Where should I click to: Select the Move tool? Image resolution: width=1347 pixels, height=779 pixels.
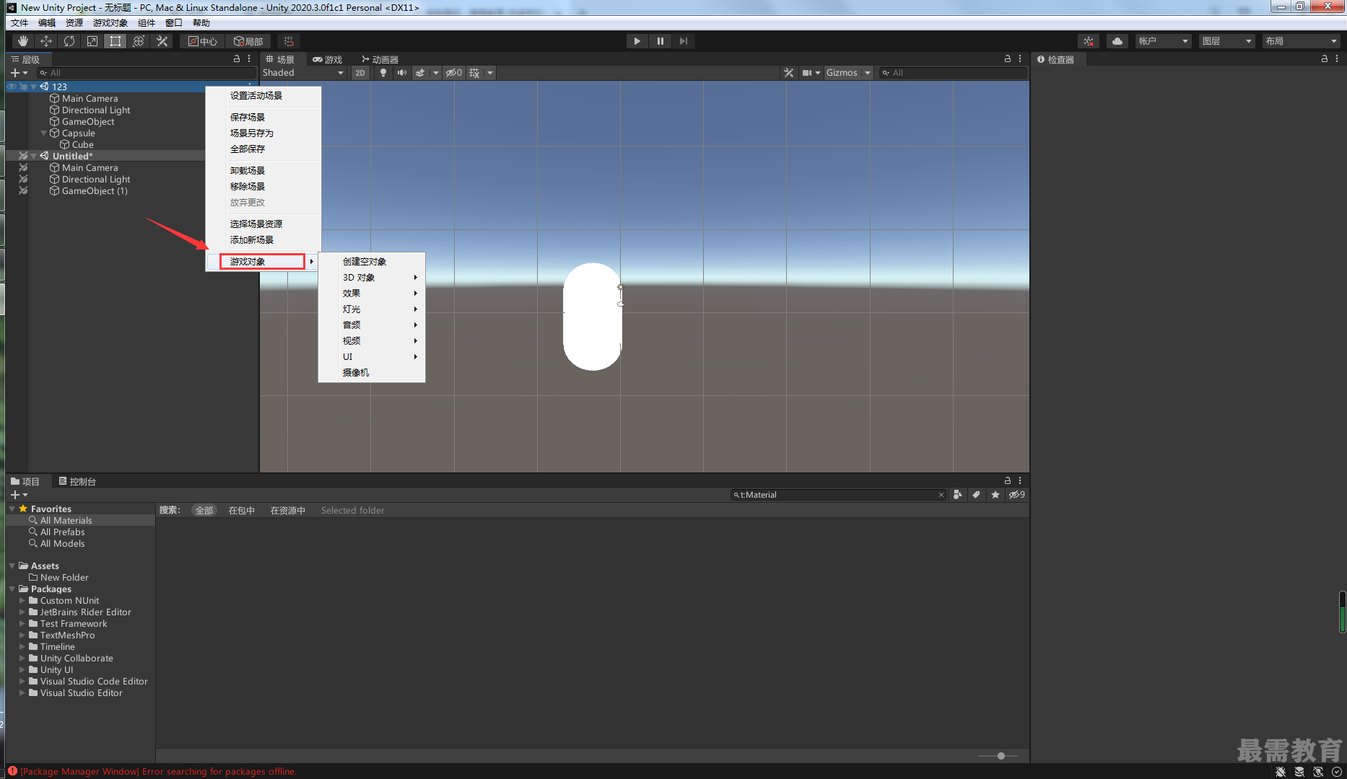coord(46,41)
